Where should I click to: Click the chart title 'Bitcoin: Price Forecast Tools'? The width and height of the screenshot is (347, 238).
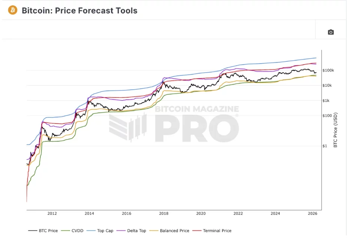[79, 10]
